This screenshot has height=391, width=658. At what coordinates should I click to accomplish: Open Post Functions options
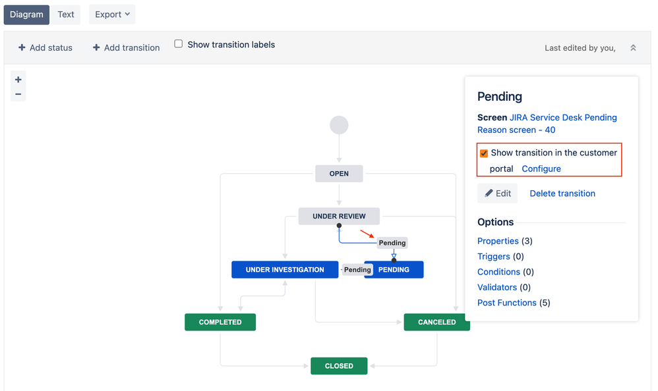pyautogui.click(x=506, y=303)
